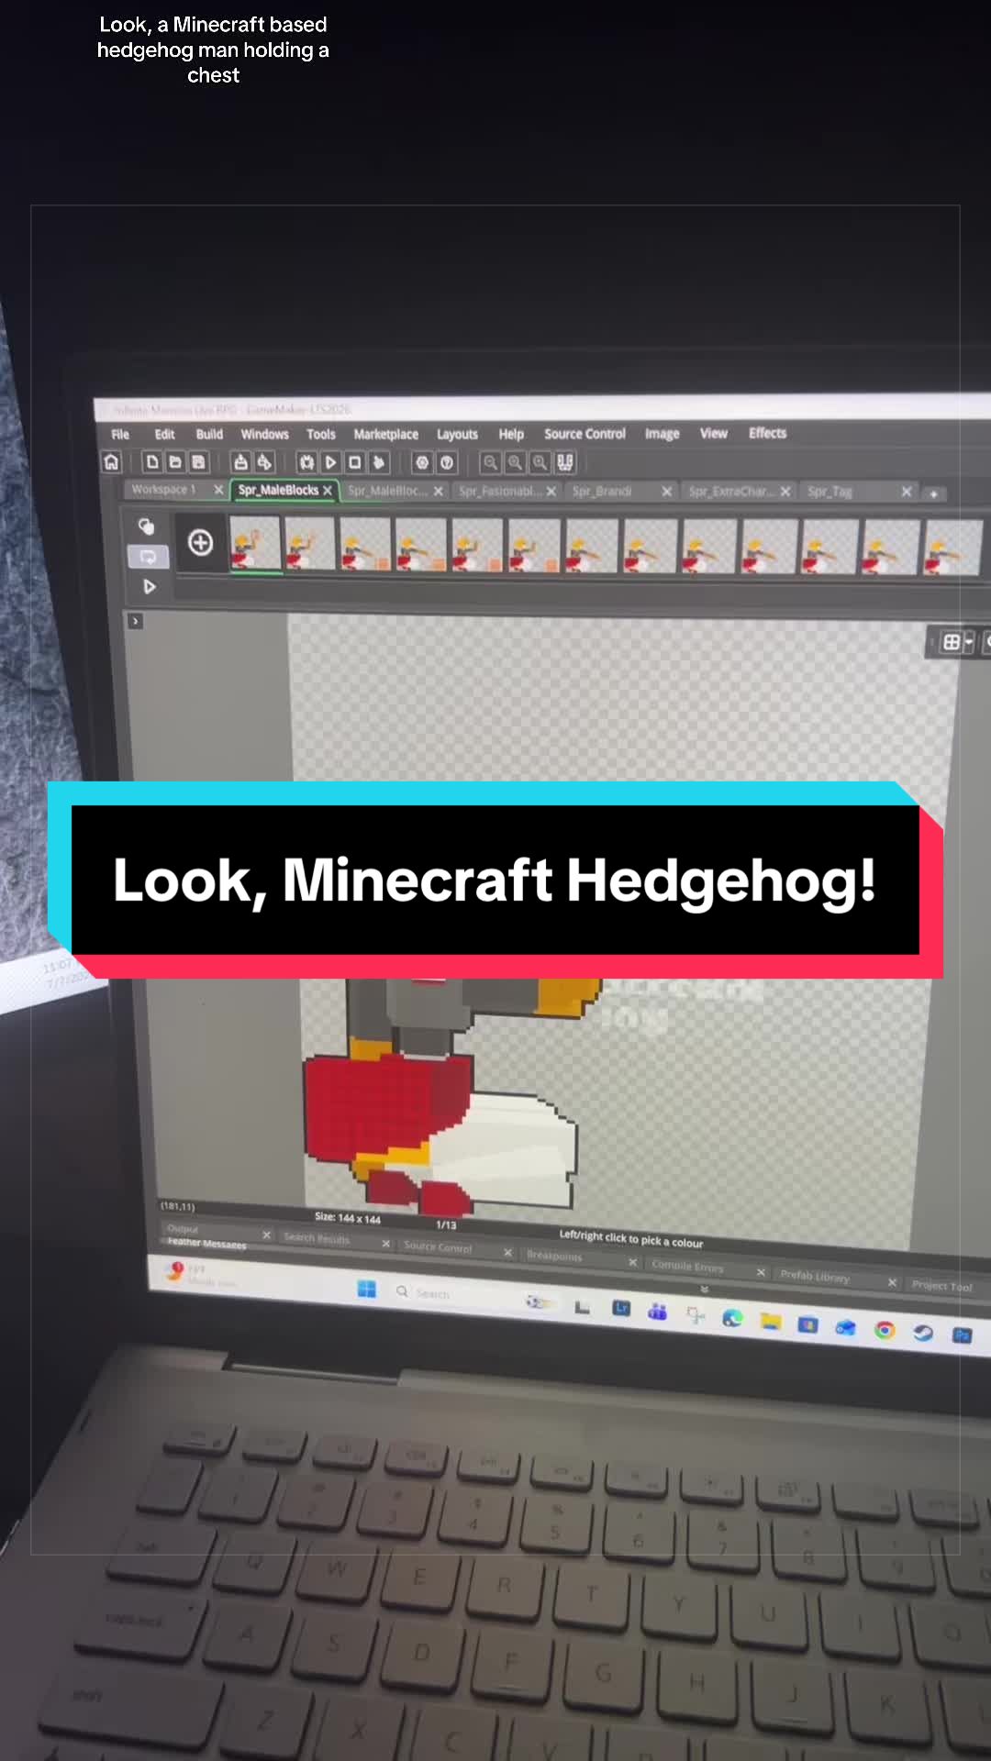
Task: Open the File menu
Action: click(x=120, y=434)
